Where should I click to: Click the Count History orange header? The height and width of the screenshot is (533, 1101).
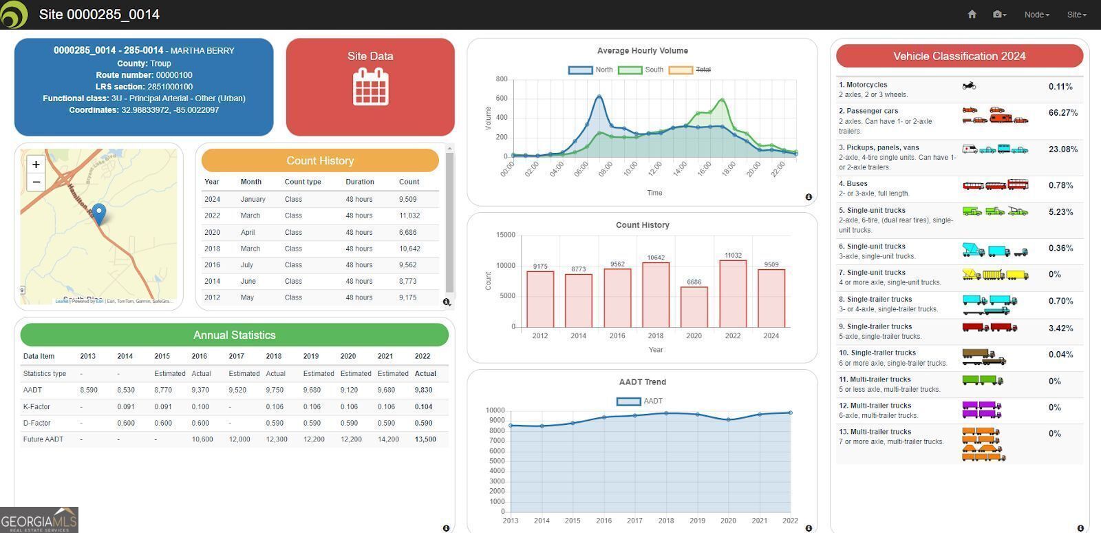320,160
